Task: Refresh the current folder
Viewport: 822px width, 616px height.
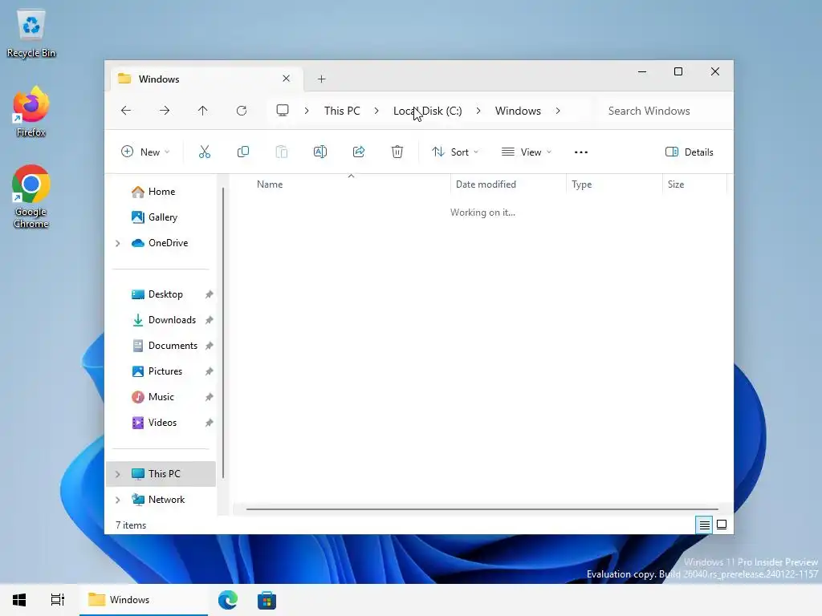Action: [x=241, y=111]
